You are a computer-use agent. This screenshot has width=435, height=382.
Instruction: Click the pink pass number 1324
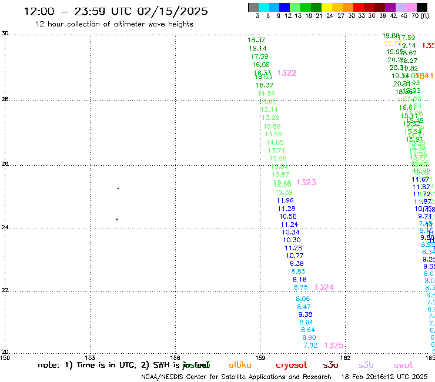[x=324, y=287]
